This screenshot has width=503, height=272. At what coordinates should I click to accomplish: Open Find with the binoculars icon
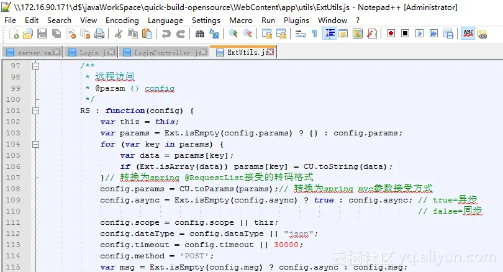click(x=199, y=34)
